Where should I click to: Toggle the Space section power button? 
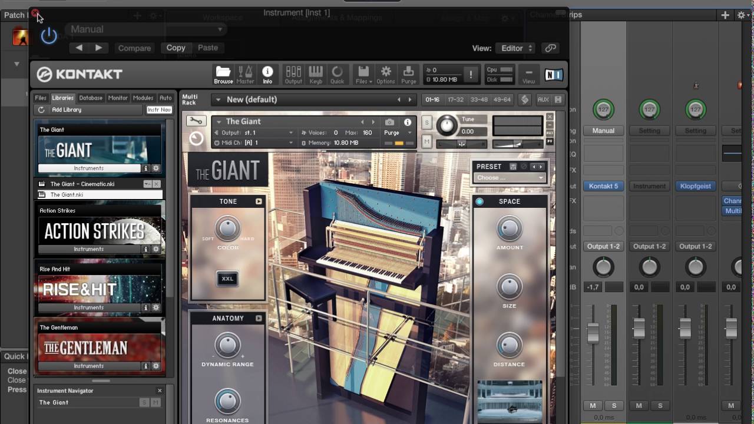(x=479, y=201)
